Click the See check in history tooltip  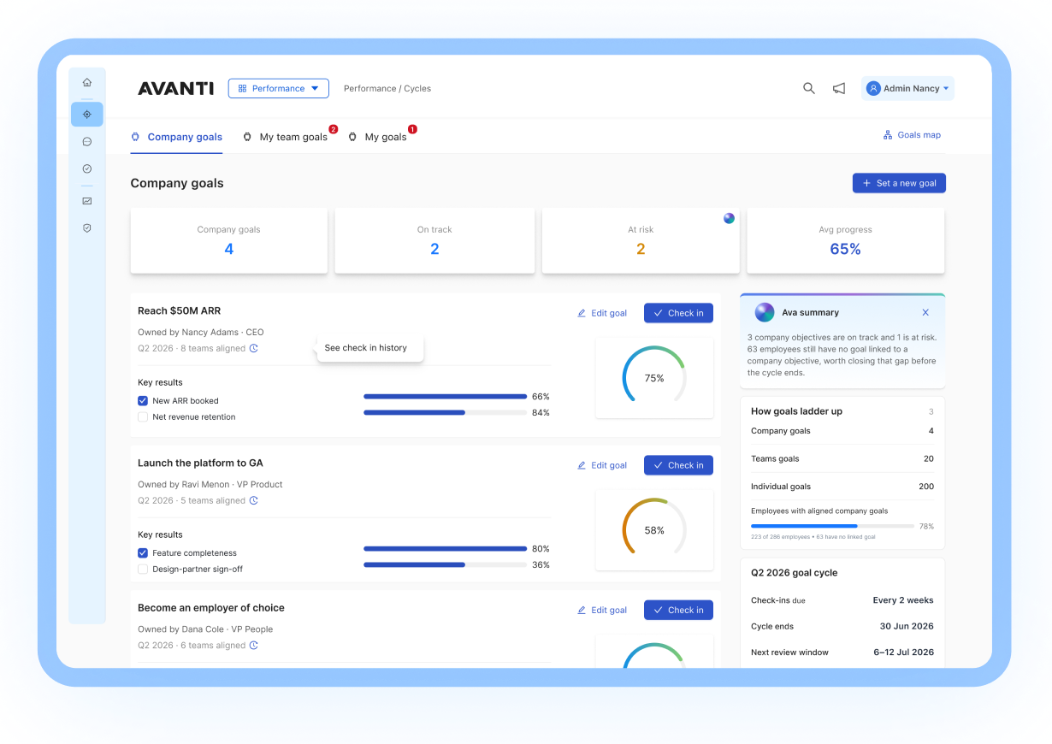coord(370,348)
